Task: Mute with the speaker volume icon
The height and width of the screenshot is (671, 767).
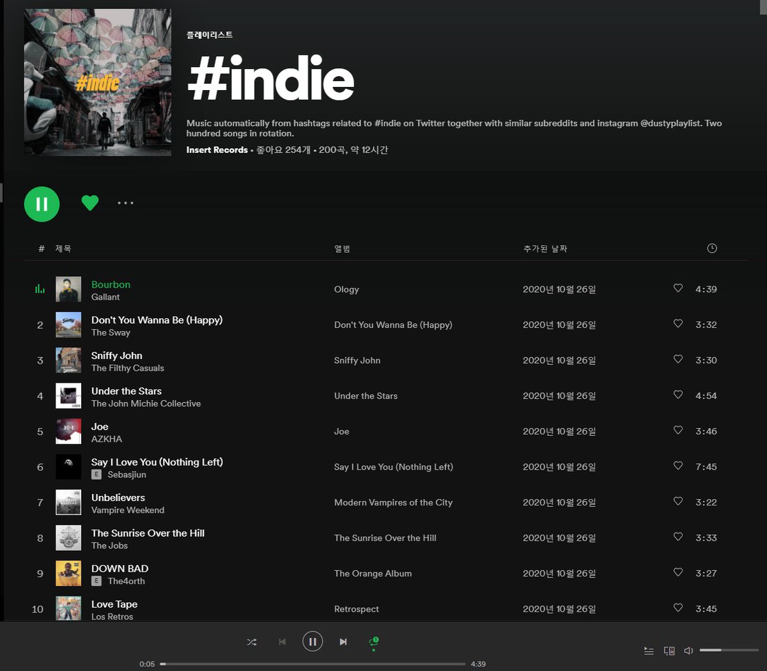Action: pos(688,651)
